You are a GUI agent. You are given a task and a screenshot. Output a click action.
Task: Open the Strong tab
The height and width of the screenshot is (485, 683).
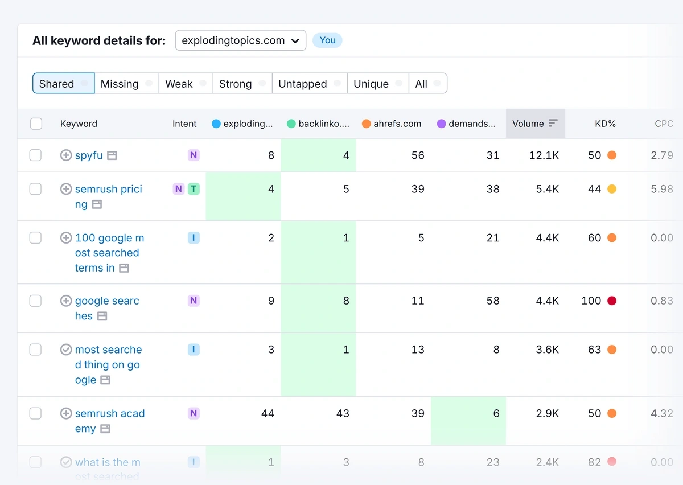pos(242,84)
